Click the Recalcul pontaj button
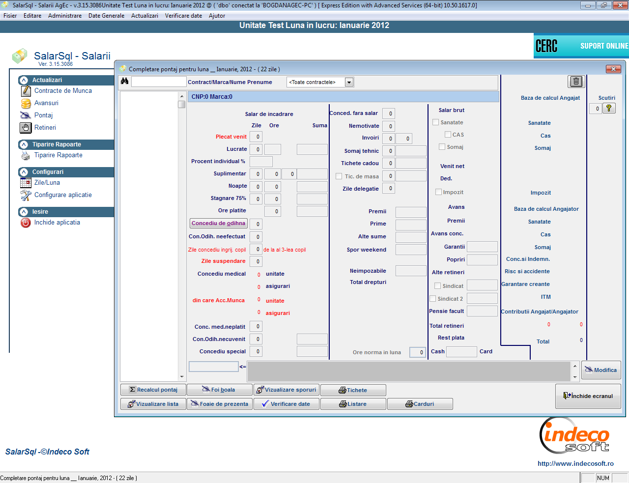629x483 pixels. pos(153,390)
